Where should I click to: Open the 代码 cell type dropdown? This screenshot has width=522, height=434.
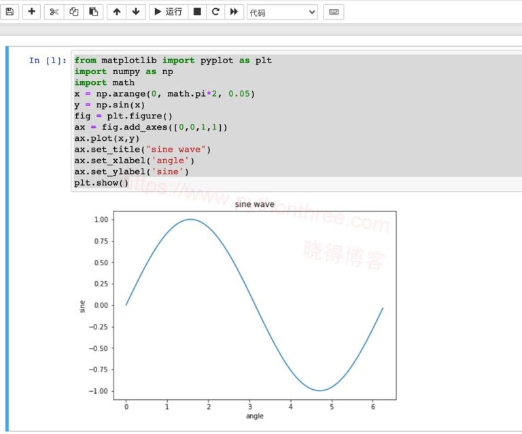click(282, 12)
